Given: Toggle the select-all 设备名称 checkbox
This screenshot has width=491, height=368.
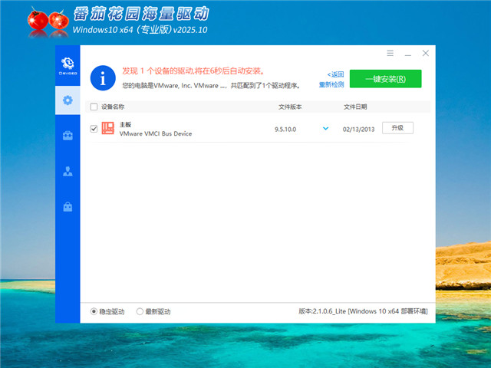Looking at the screenshot, I should 94,107.
